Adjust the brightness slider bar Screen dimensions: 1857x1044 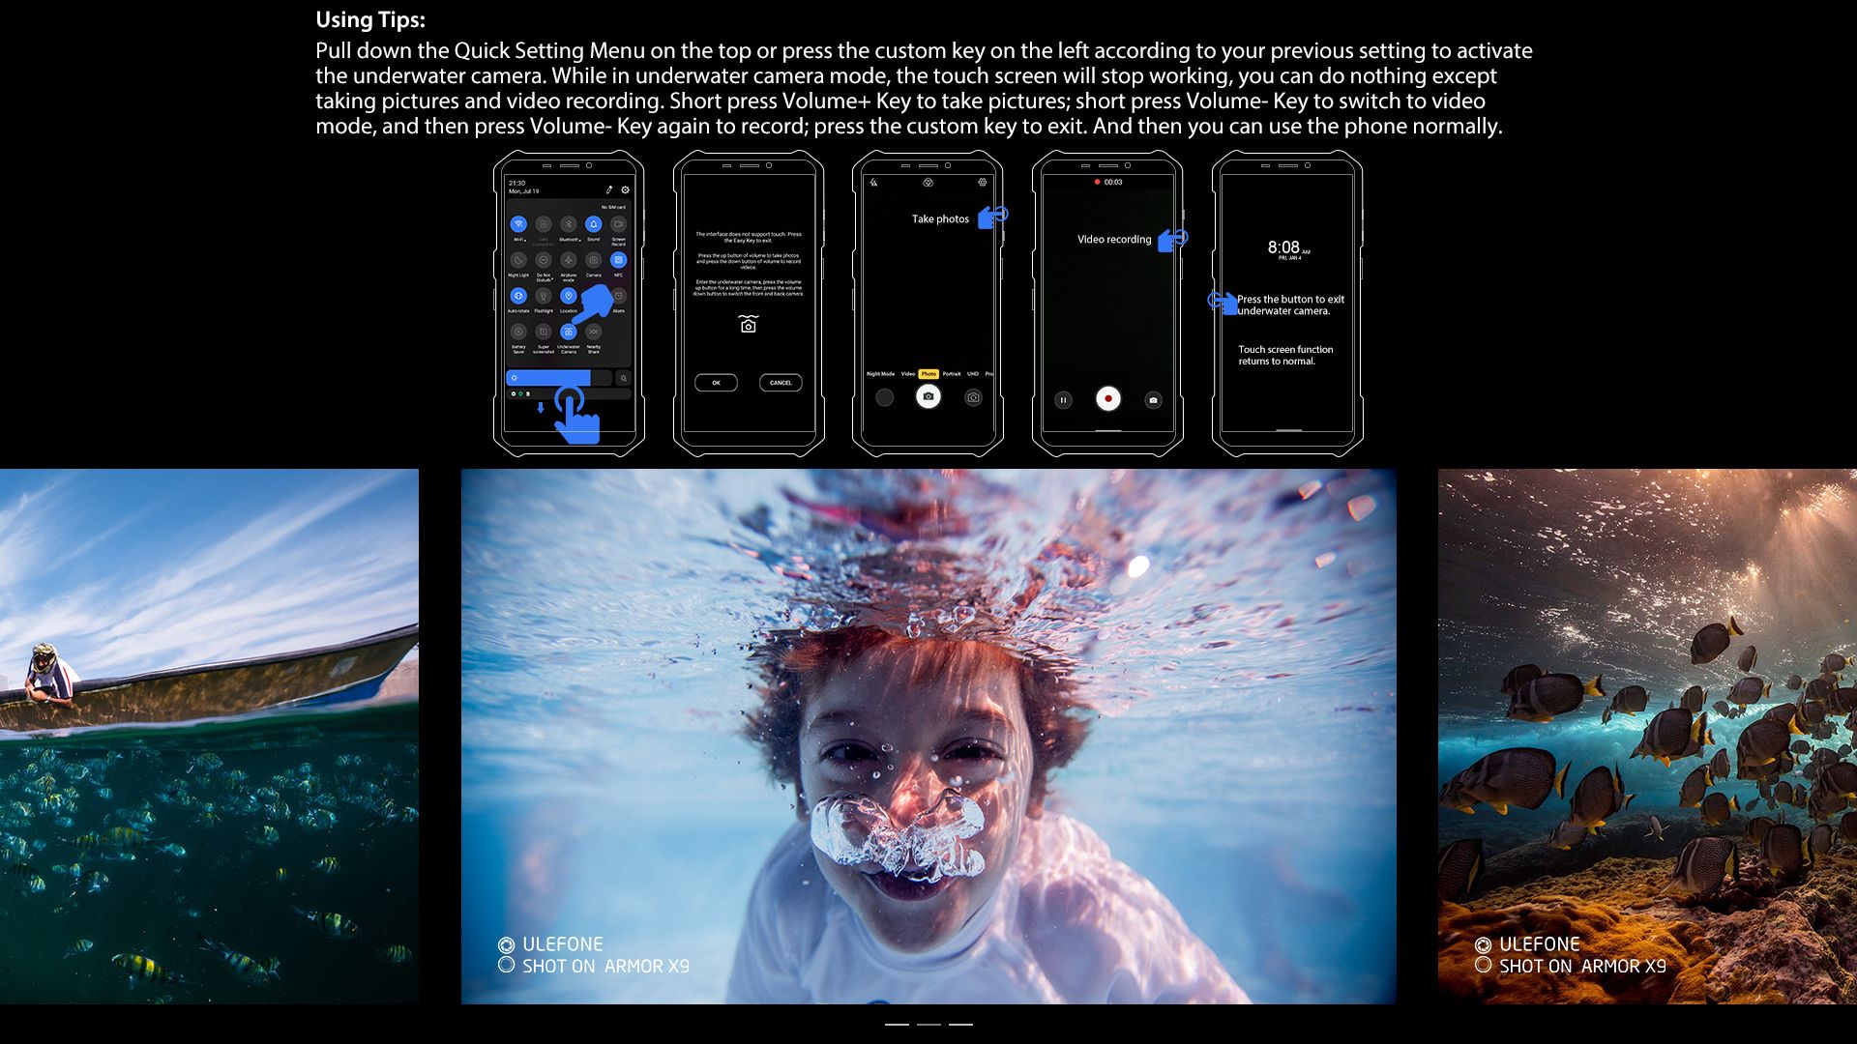pos(559,378)
